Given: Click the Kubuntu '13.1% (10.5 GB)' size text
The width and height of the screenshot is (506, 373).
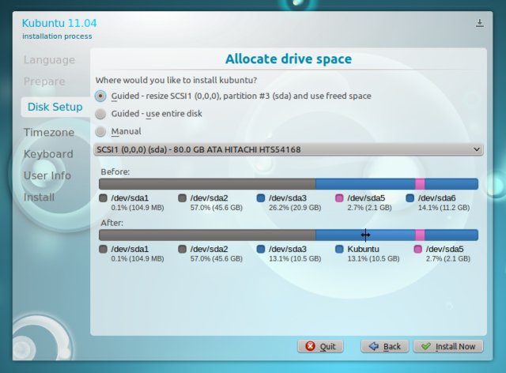Looking at the screenshot, I should coord(373,258).
